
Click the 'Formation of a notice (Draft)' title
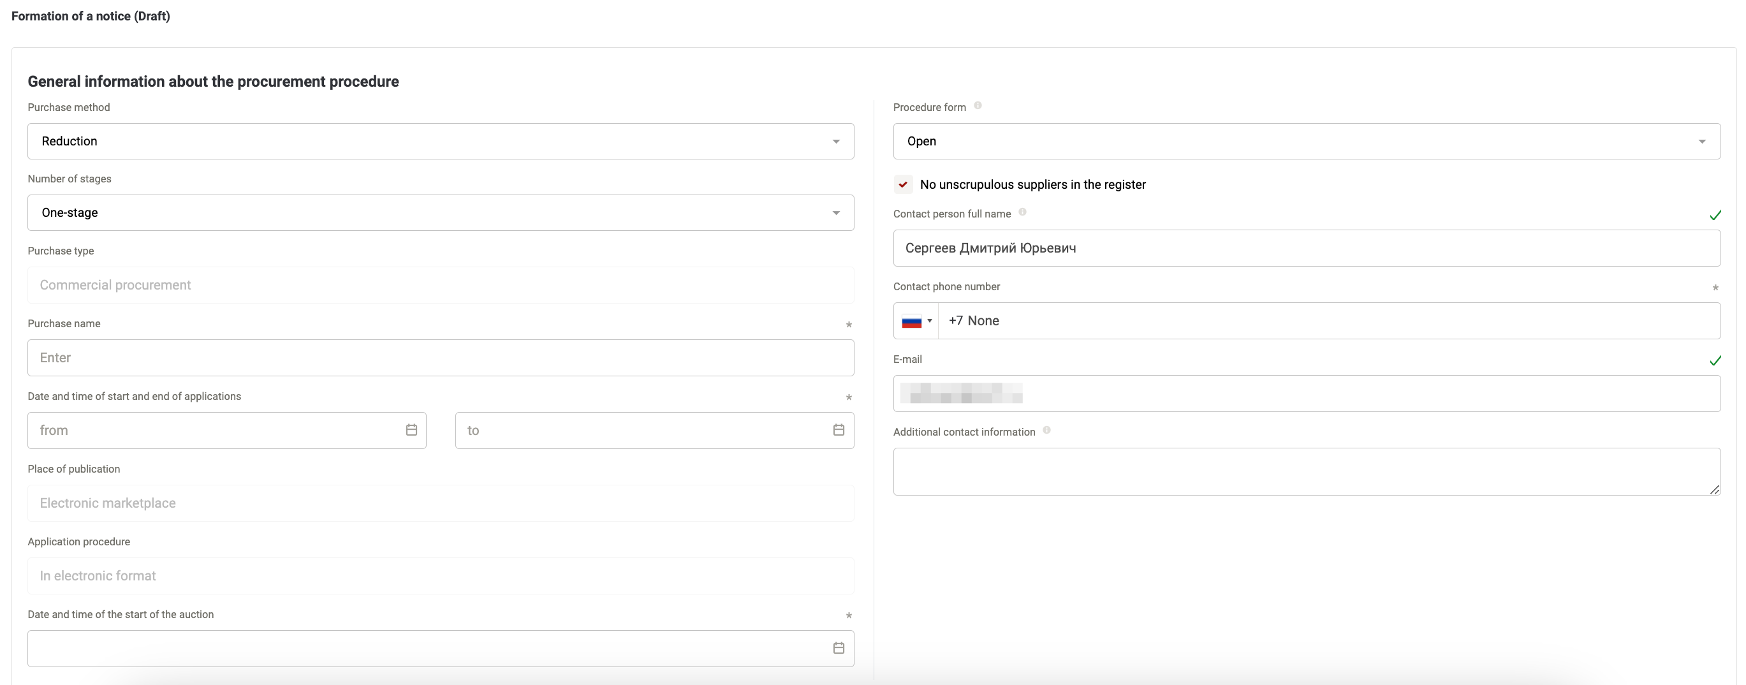click(x=91, y=17)
